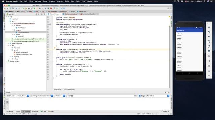Open the Refactor menu
Viewport: 215px width, 120px height.
point(60,1)
